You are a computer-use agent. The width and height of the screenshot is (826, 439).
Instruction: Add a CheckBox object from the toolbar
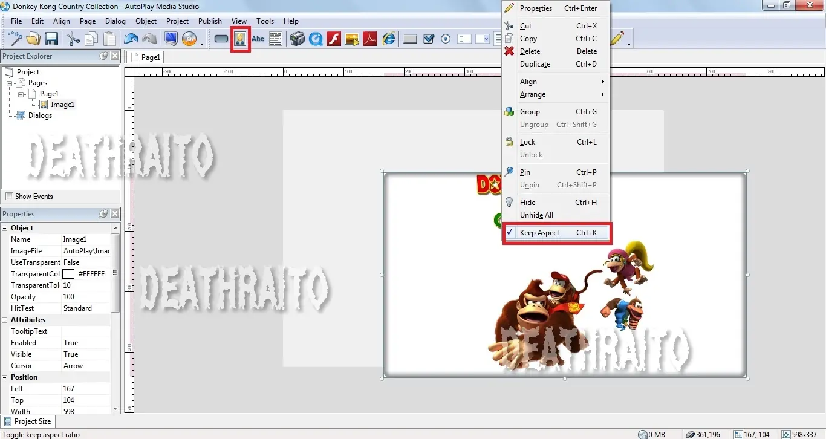429,39
